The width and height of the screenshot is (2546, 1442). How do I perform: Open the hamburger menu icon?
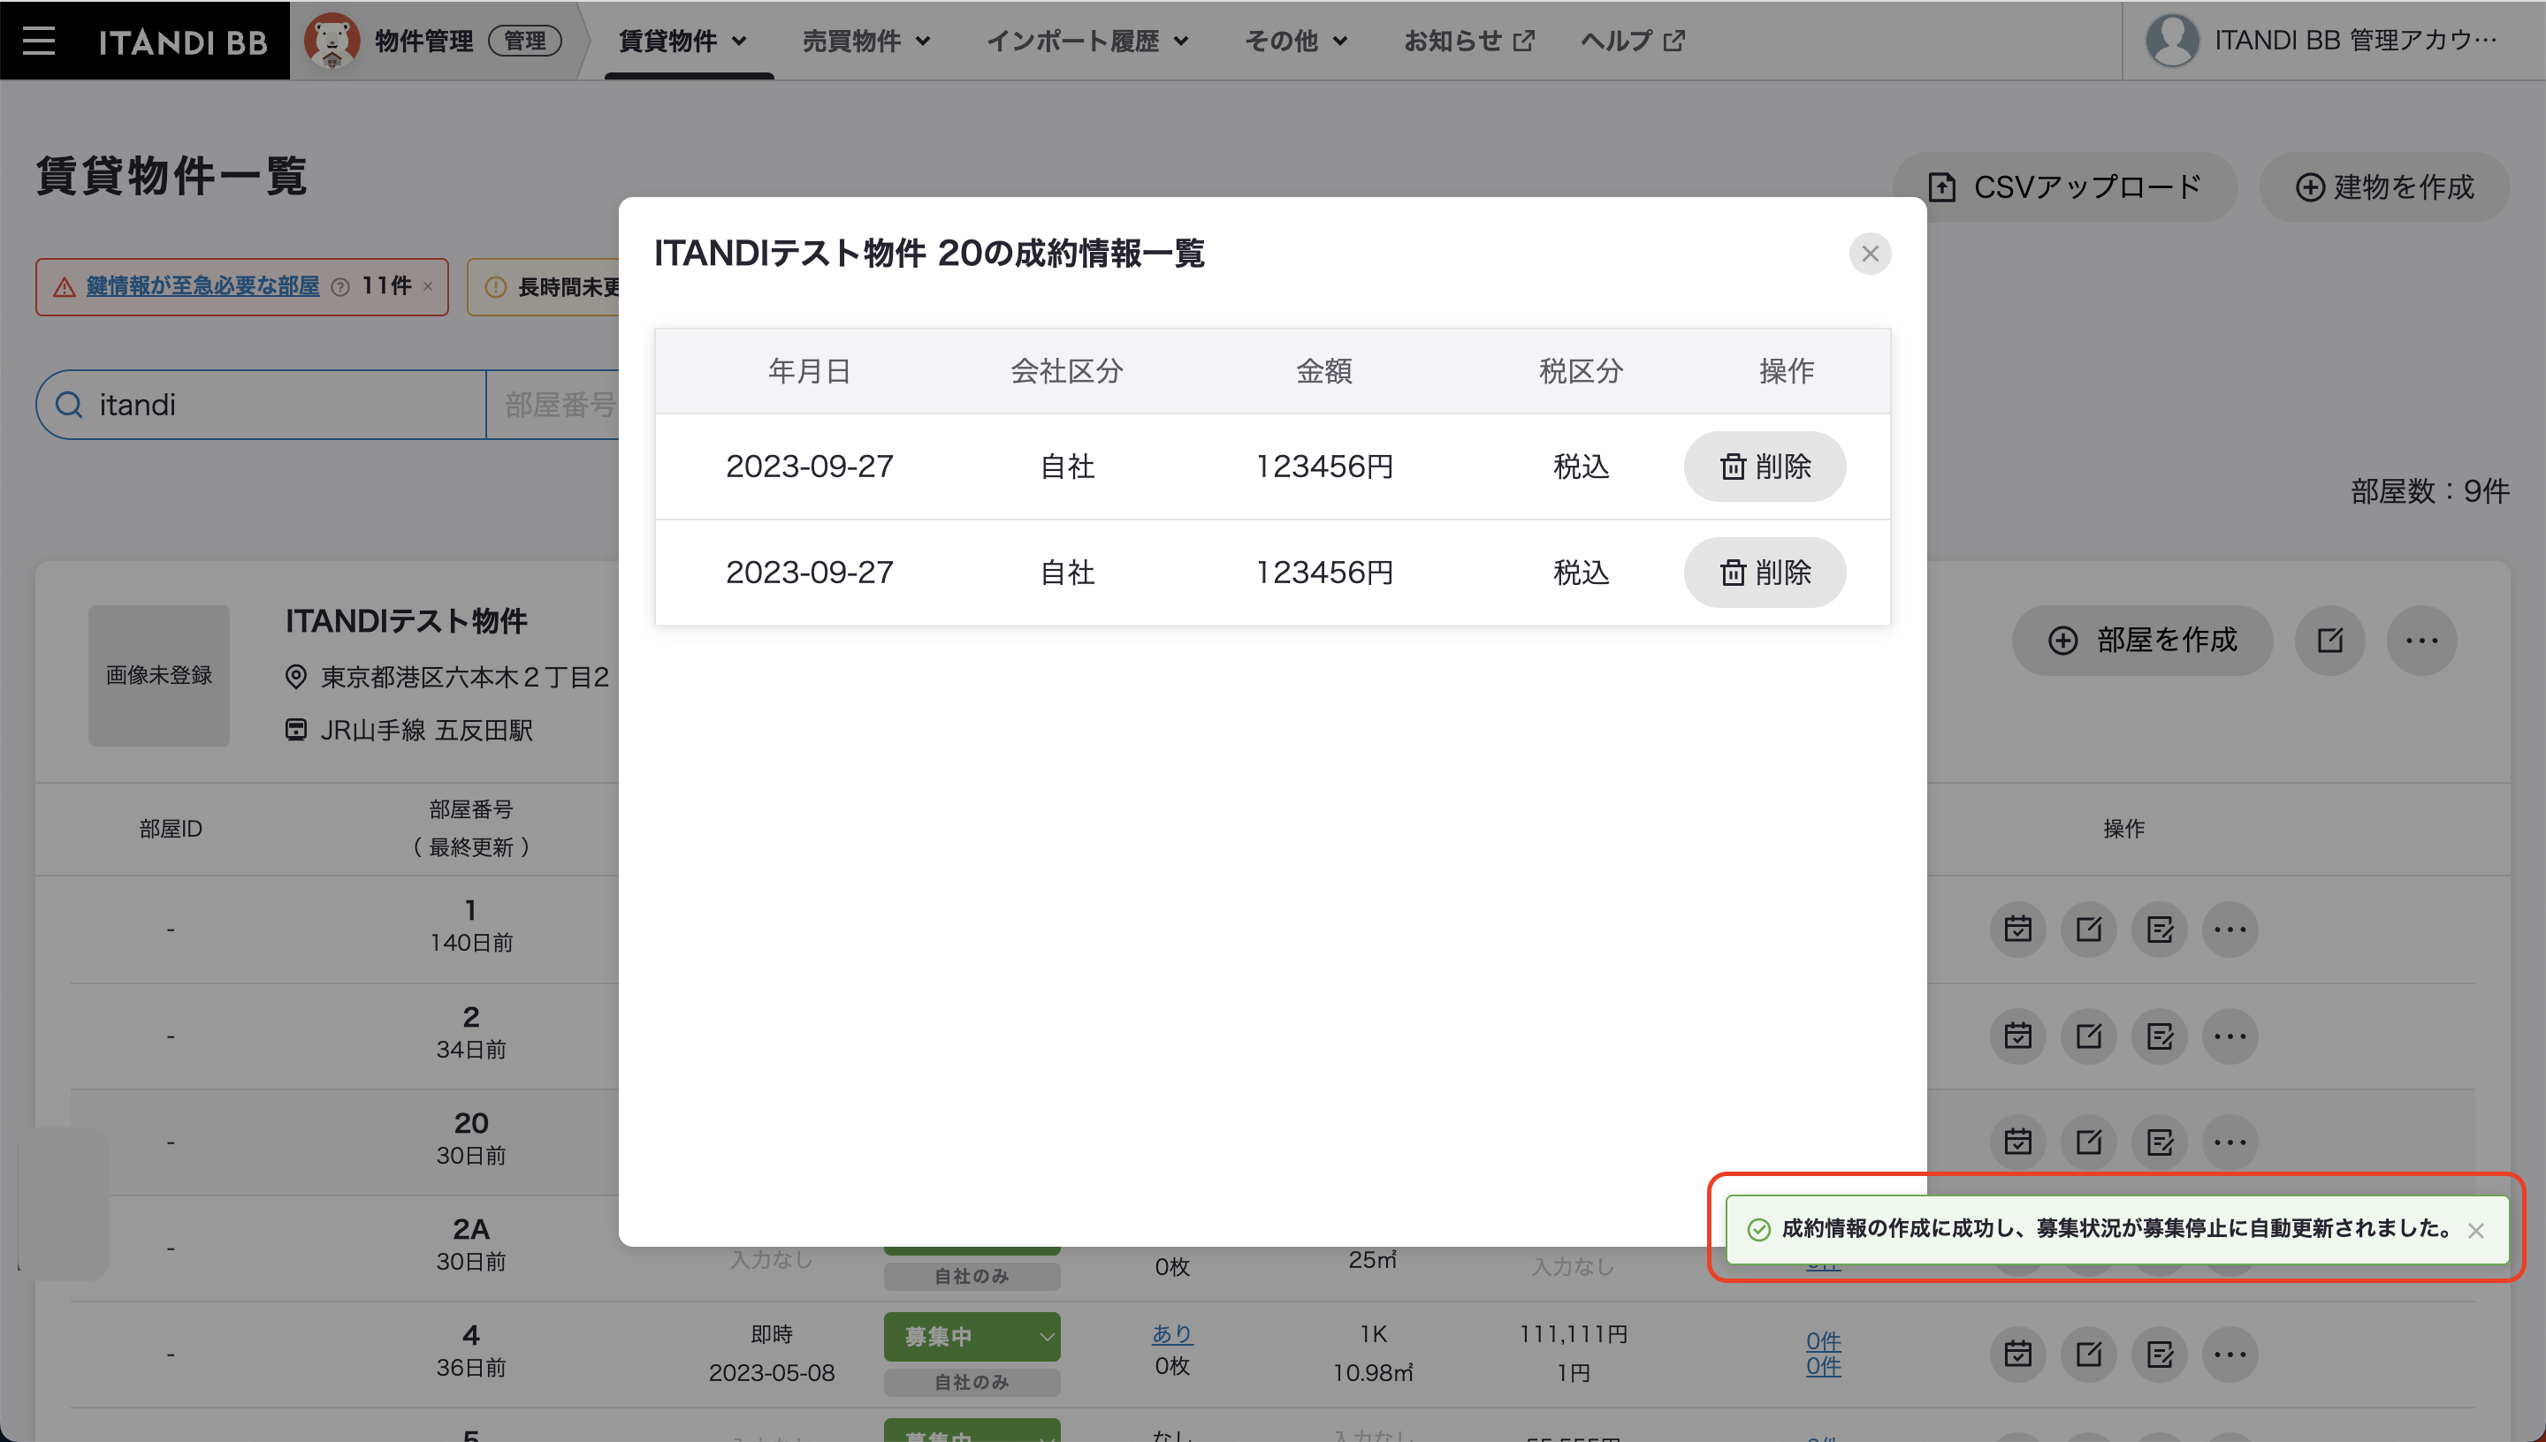39,41
